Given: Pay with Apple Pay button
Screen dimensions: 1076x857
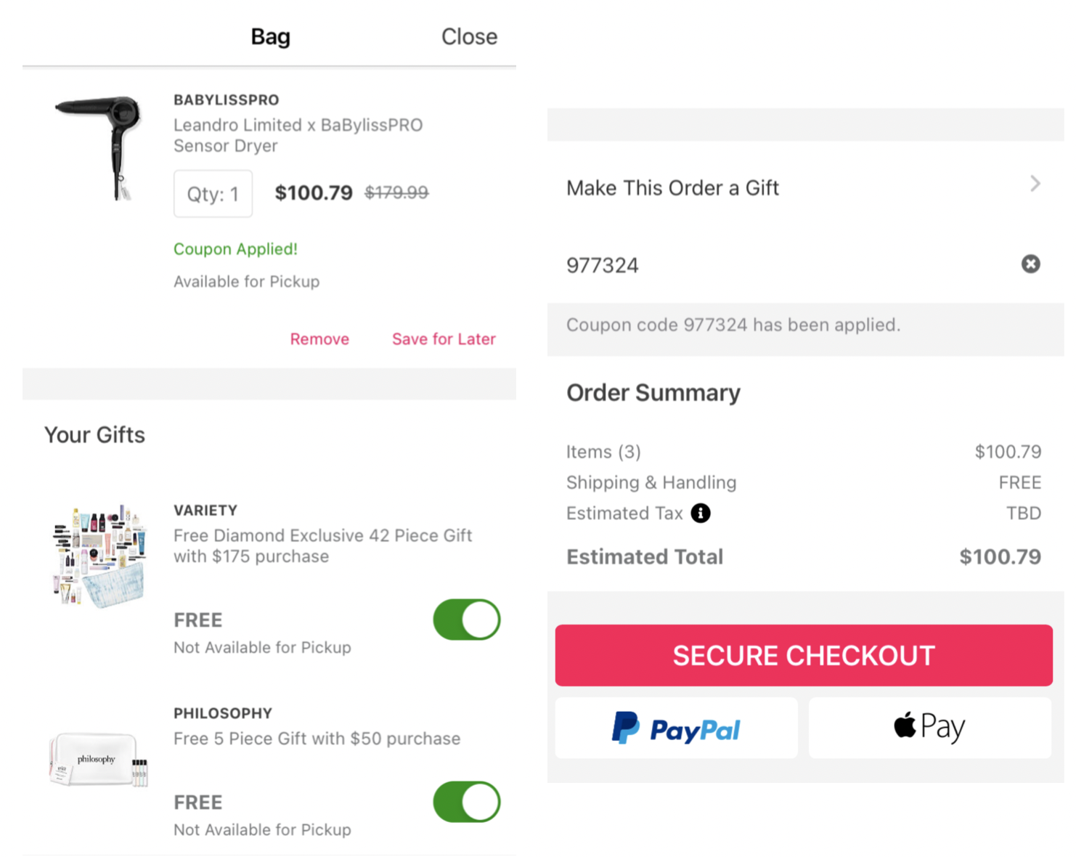Looking at the screenshot, I should [x=929, y=728].
